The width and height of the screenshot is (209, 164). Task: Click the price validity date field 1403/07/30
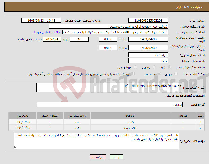click(148, 48)
